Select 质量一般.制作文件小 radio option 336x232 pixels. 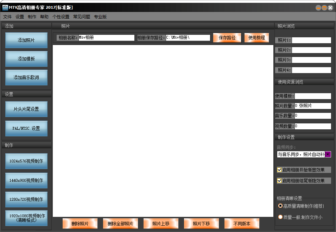(x=280, y=217)
